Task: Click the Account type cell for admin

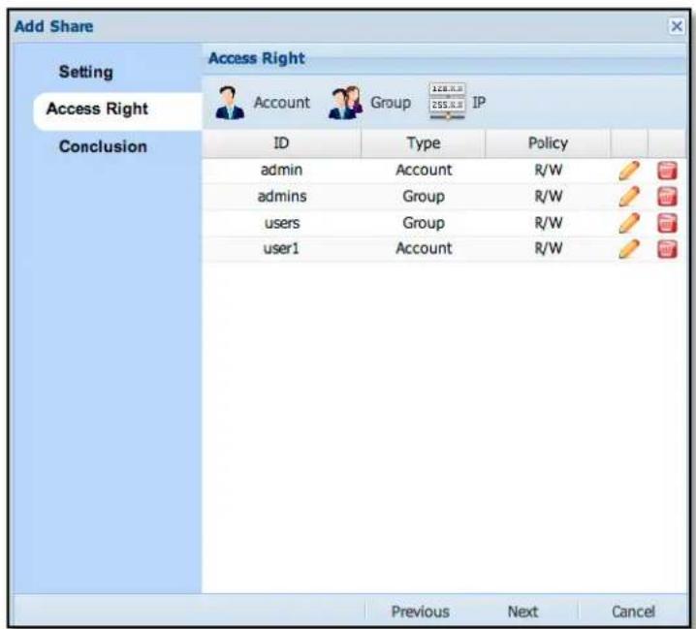Action: [x=424, y=170]
